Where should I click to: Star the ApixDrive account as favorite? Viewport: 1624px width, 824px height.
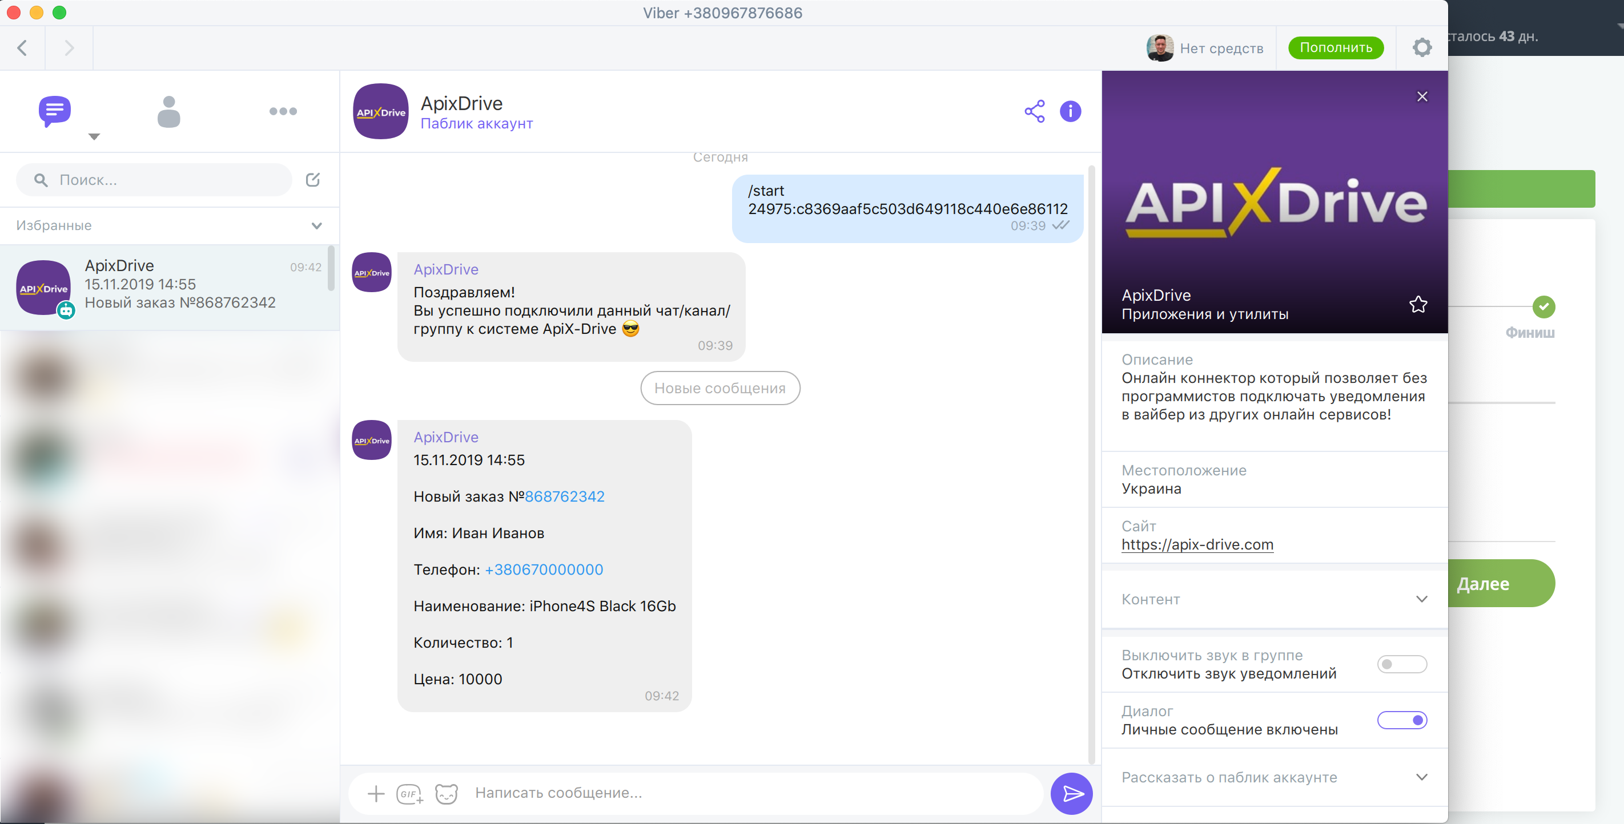[x=1418, y=305]
